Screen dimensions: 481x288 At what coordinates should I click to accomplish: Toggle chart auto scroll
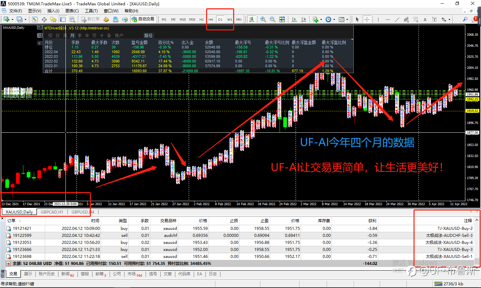294,19
